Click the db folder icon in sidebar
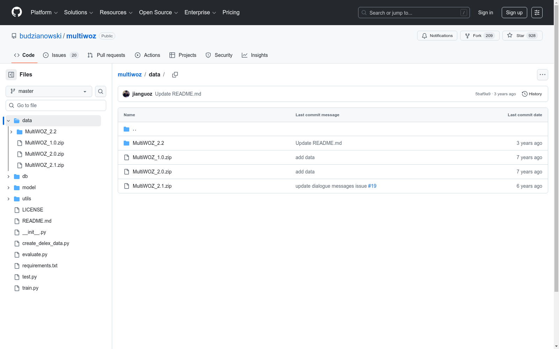 click(x=17, y=177)
